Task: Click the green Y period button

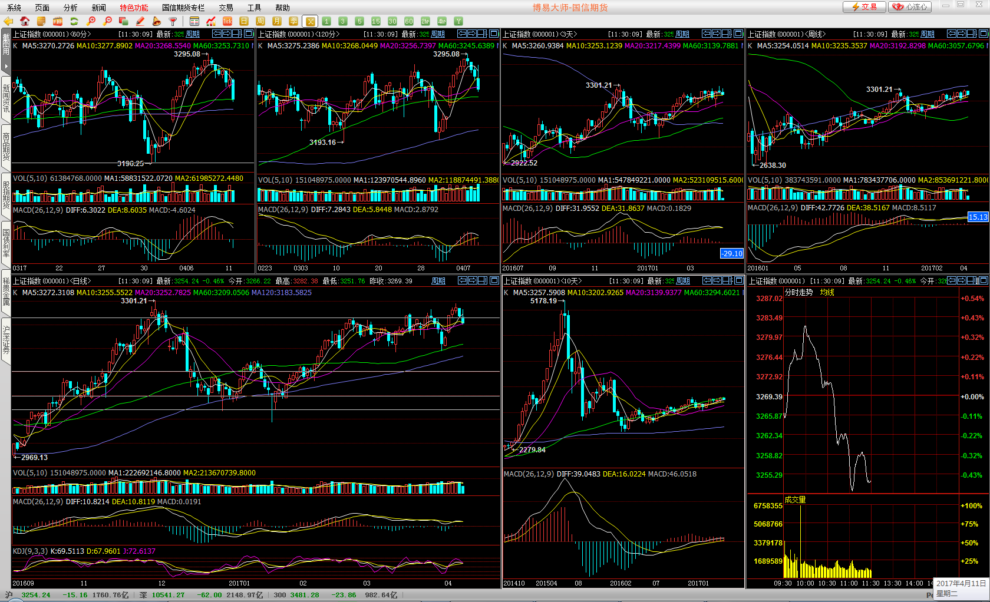Action: click(x=458, y=21)
